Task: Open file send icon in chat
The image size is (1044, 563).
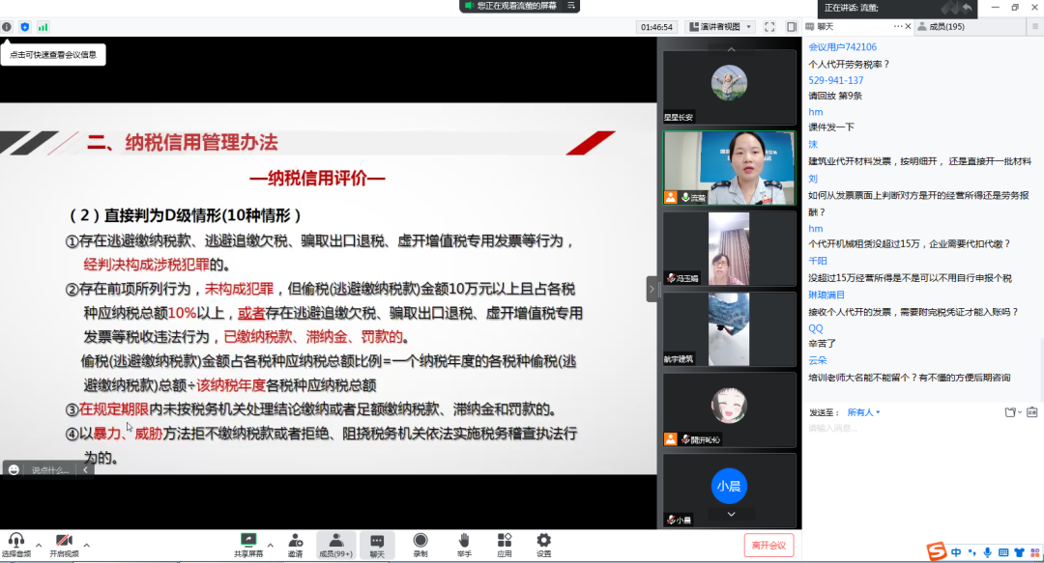Action: [1012, 412]
